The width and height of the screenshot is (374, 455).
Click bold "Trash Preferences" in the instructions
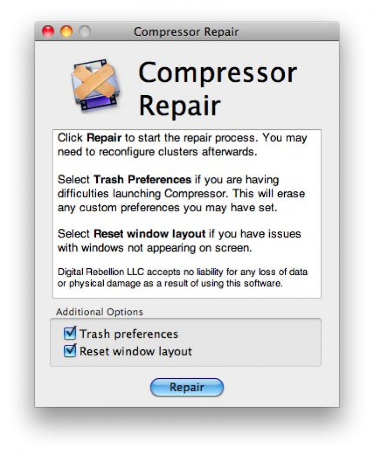[142, 179]
